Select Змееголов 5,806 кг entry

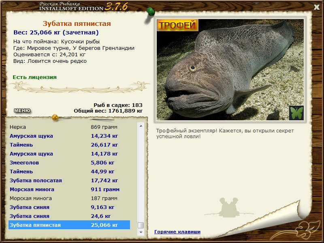(x=69, y=162)
